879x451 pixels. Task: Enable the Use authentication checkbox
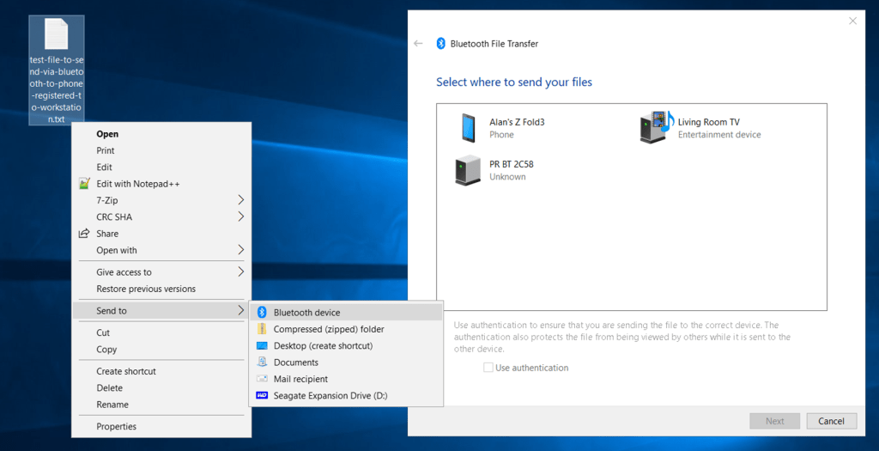[488, 368]
